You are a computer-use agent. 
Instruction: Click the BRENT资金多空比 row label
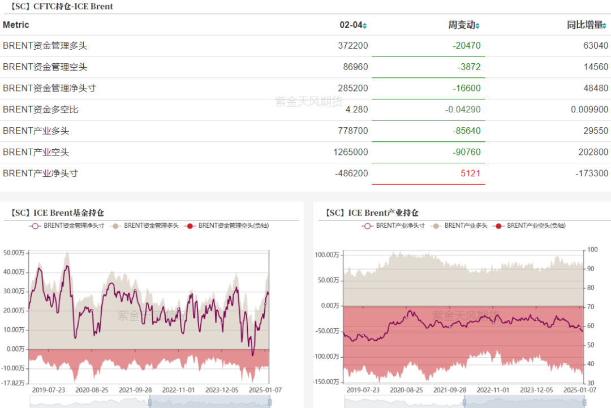40,110
